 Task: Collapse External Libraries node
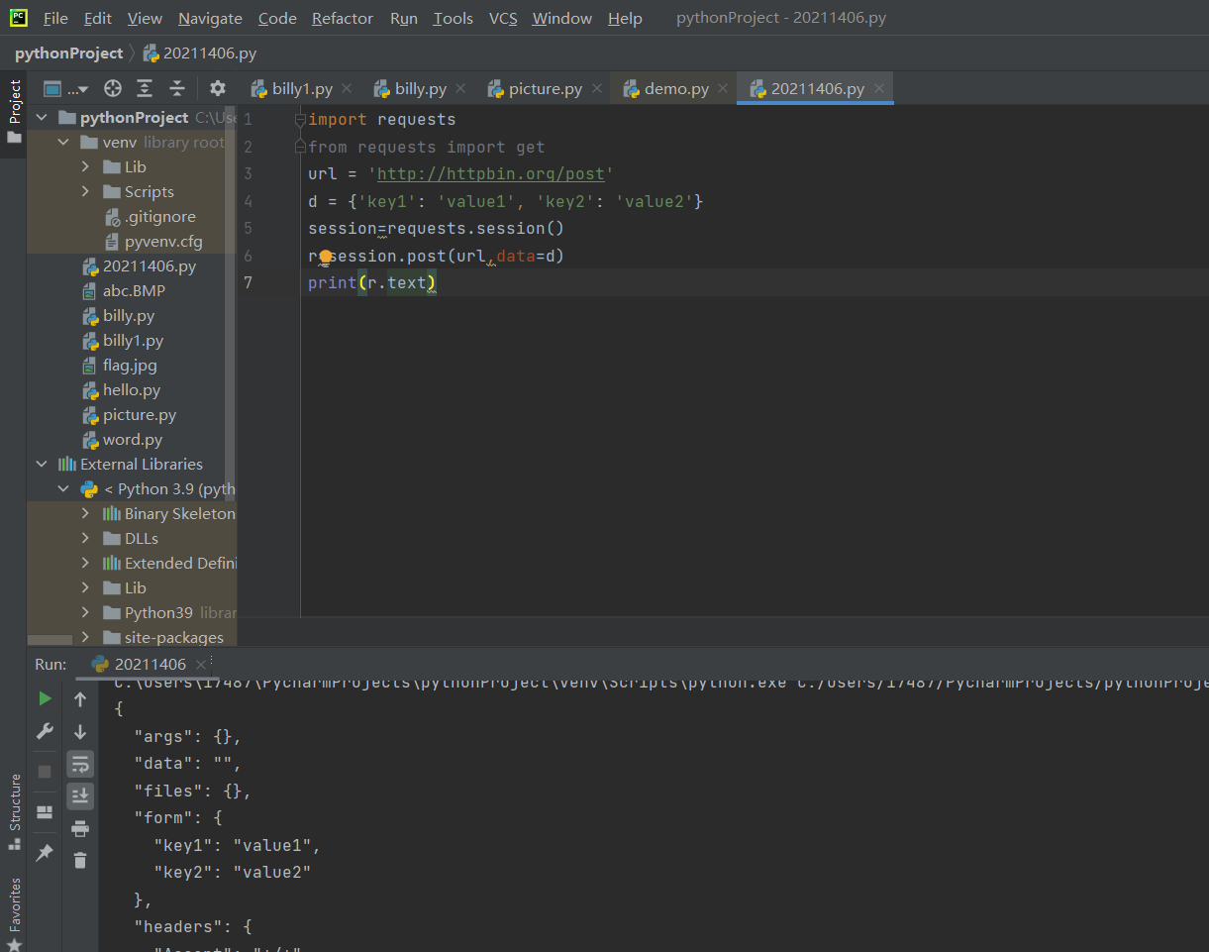(42, 464)
